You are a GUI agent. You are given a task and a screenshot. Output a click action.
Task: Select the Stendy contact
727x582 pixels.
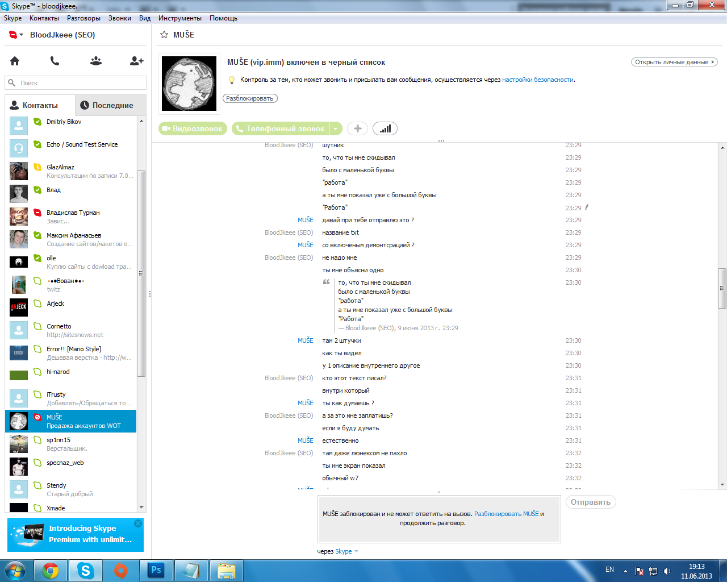point(71,489)
